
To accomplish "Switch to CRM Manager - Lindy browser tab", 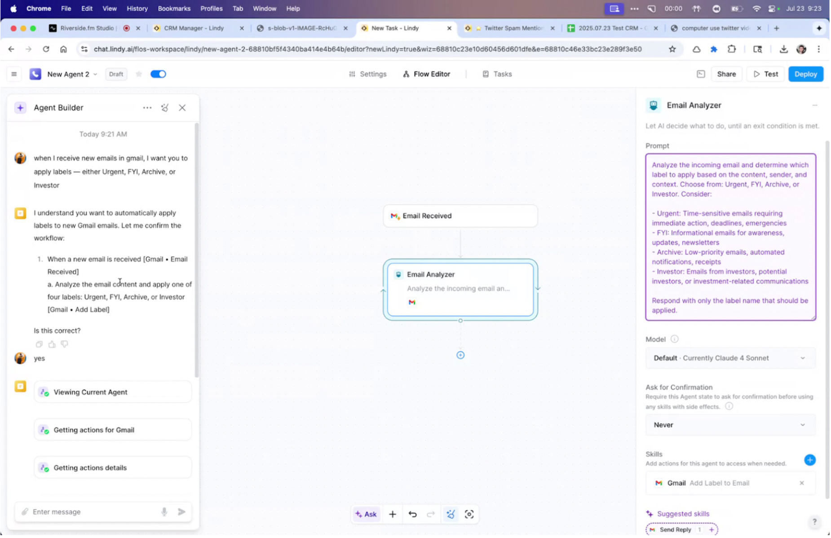I will pos(194,28).
